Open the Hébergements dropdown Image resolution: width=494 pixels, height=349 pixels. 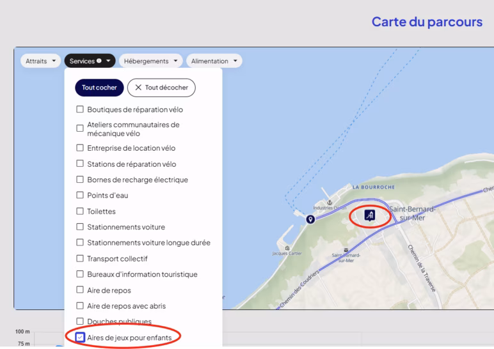click(x=150, y=61)
